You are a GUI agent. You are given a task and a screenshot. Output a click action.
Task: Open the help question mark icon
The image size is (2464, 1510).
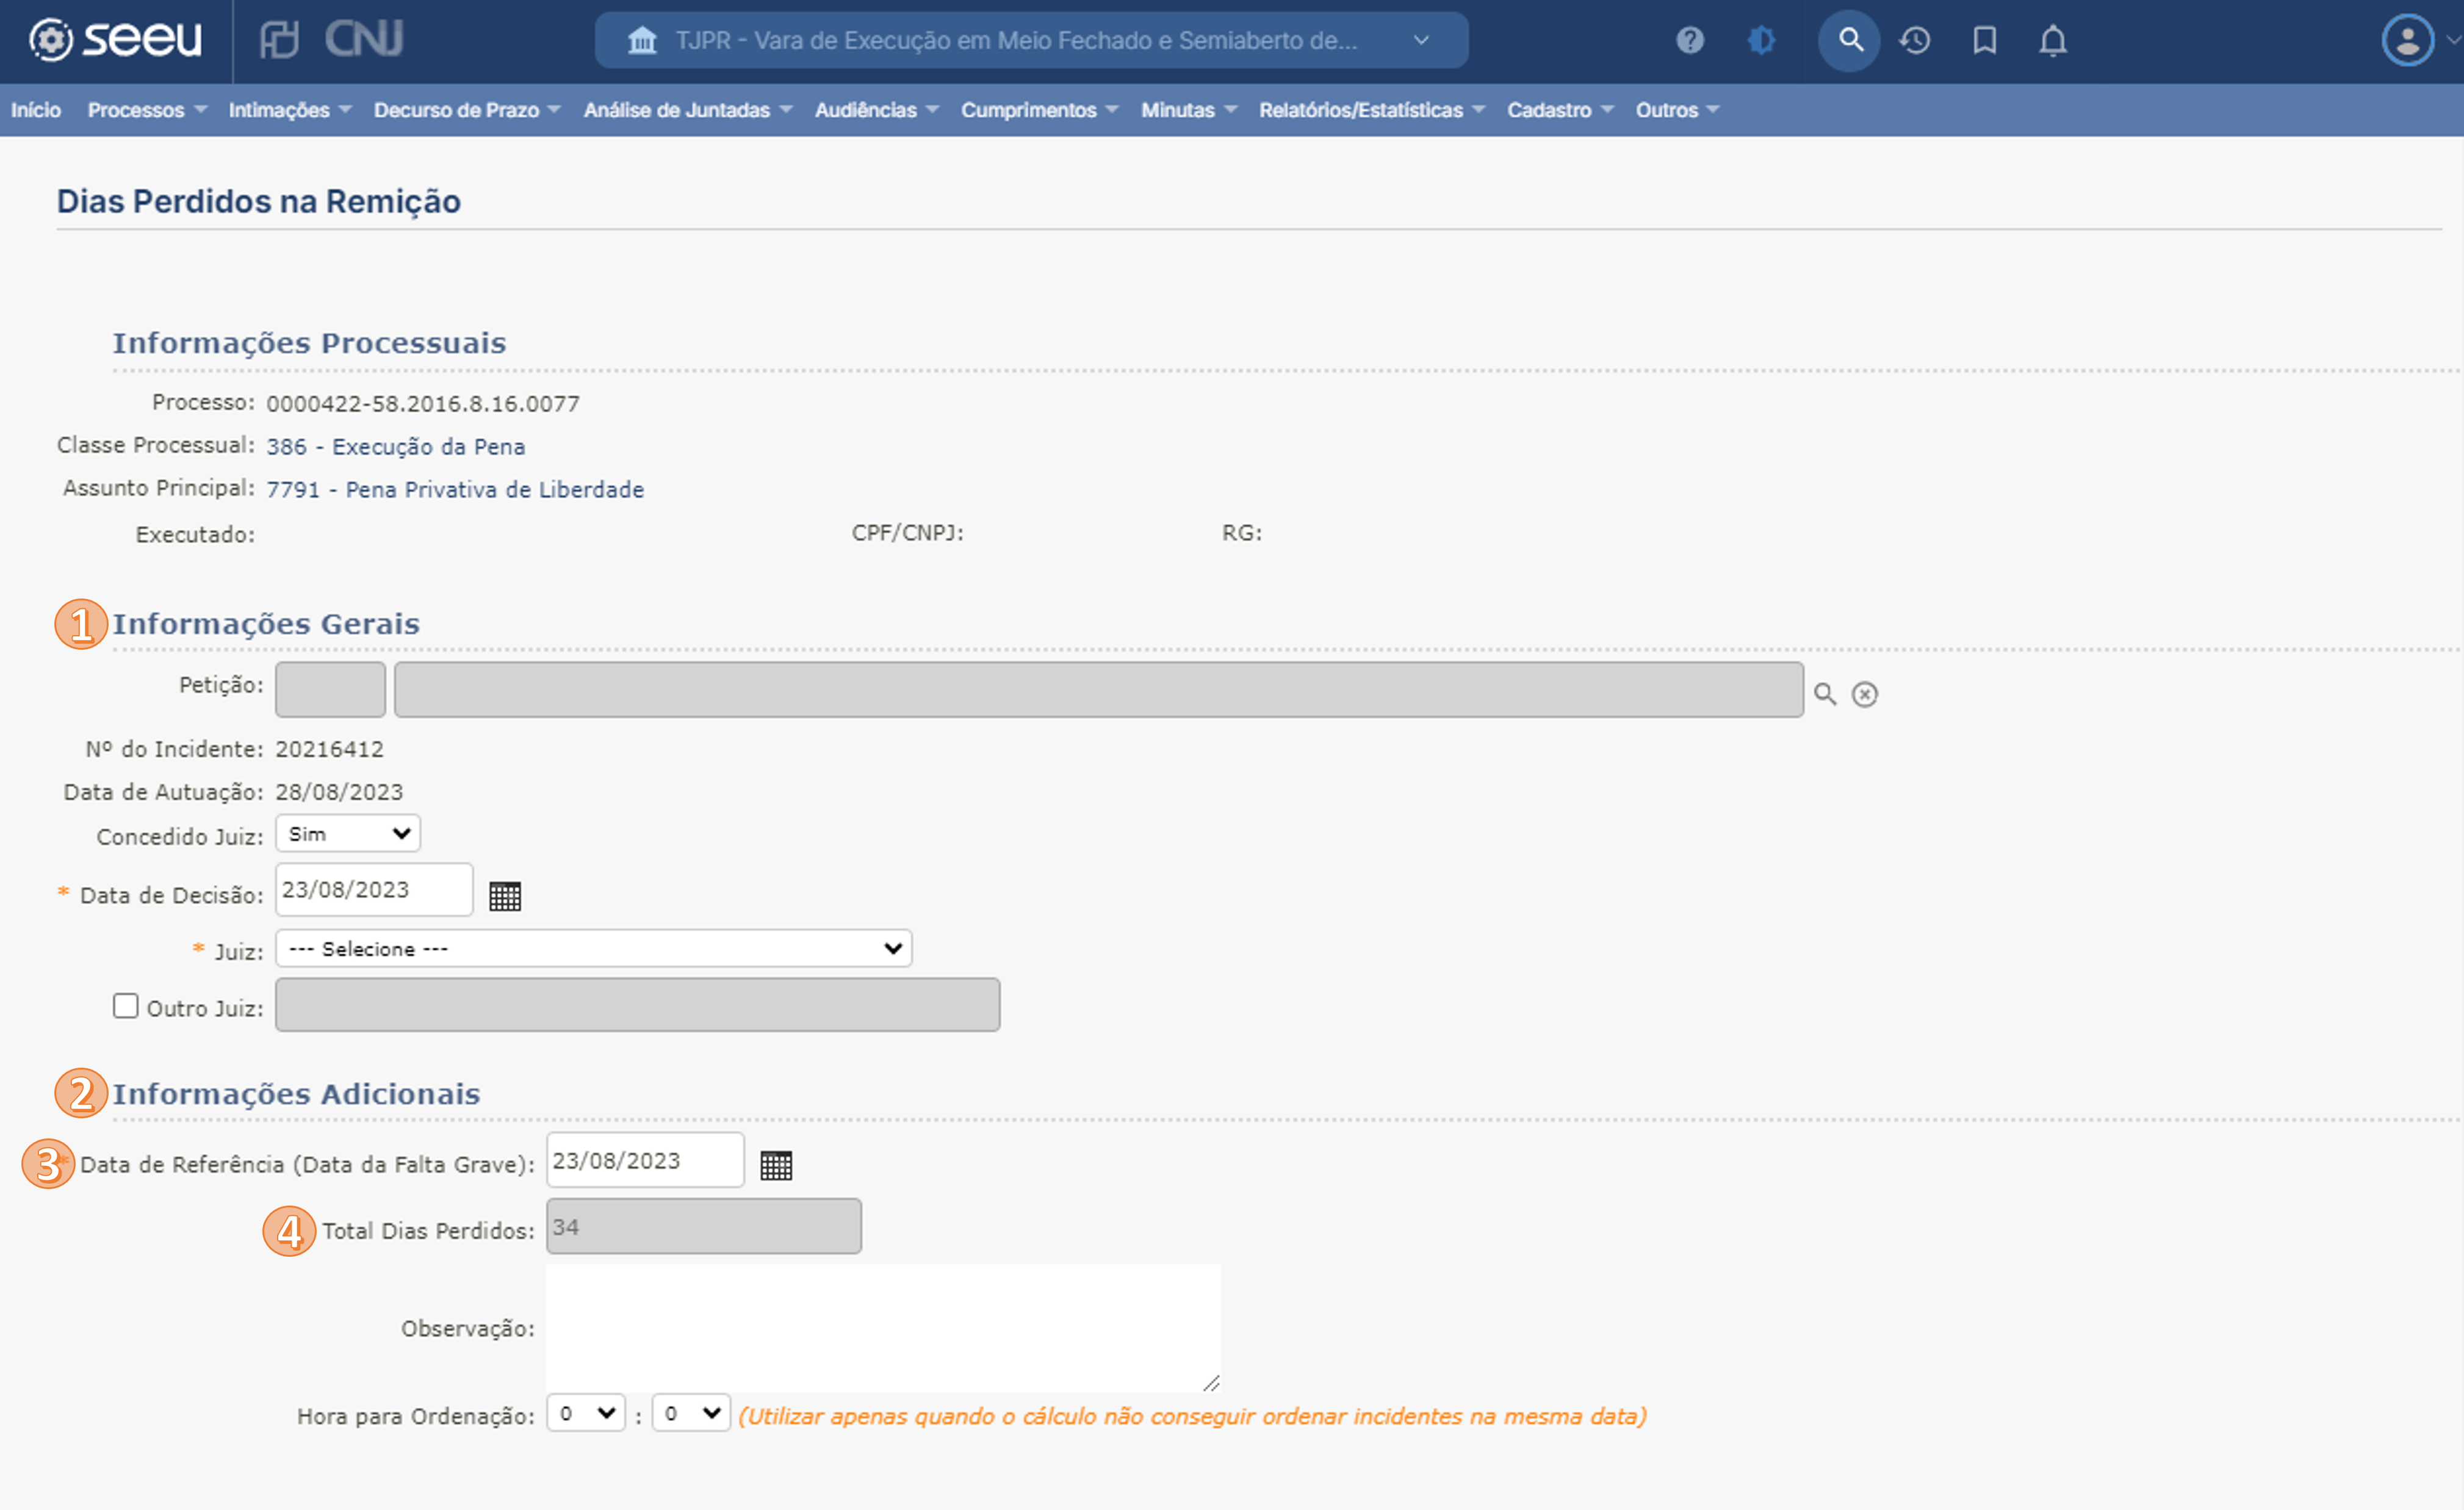(1689, 40)
